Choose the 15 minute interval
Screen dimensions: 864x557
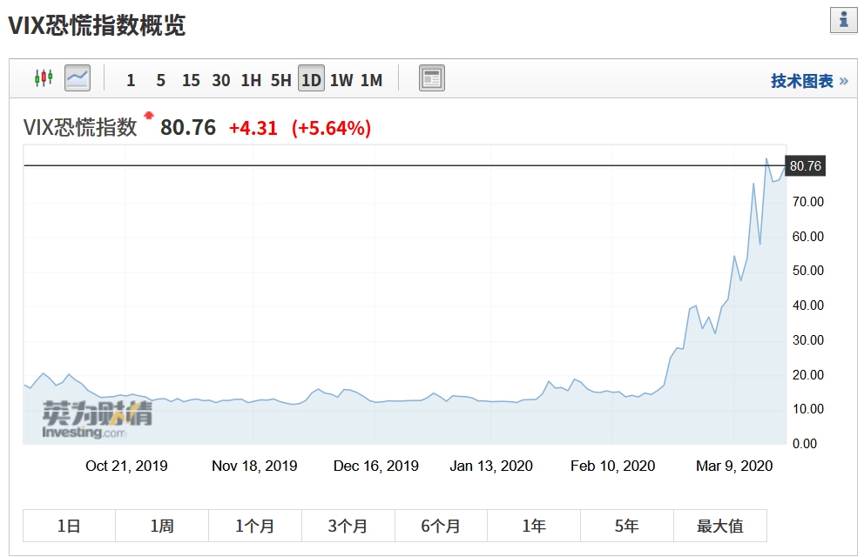tap(191, 80)
